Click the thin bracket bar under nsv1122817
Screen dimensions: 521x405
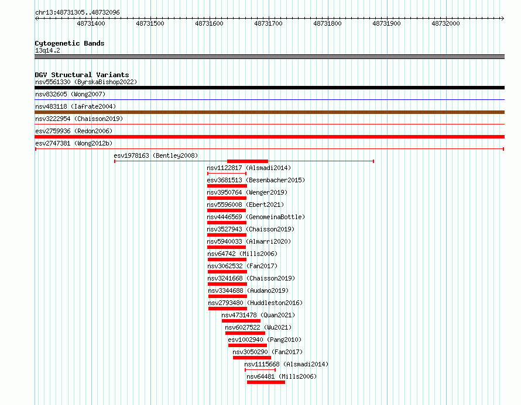coord(227,174)
